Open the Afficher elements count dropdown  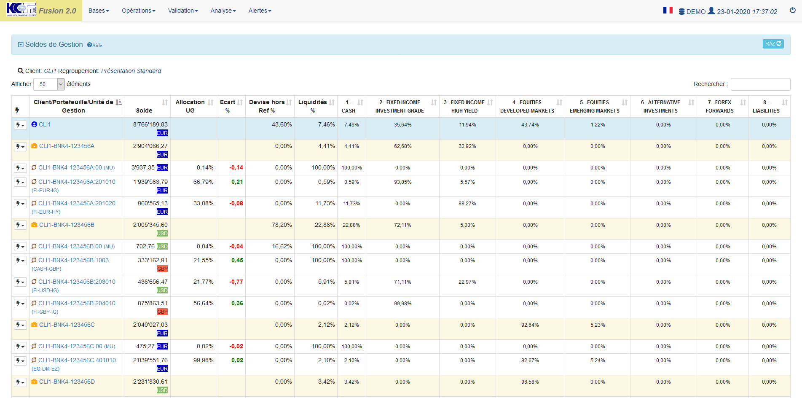49,84
